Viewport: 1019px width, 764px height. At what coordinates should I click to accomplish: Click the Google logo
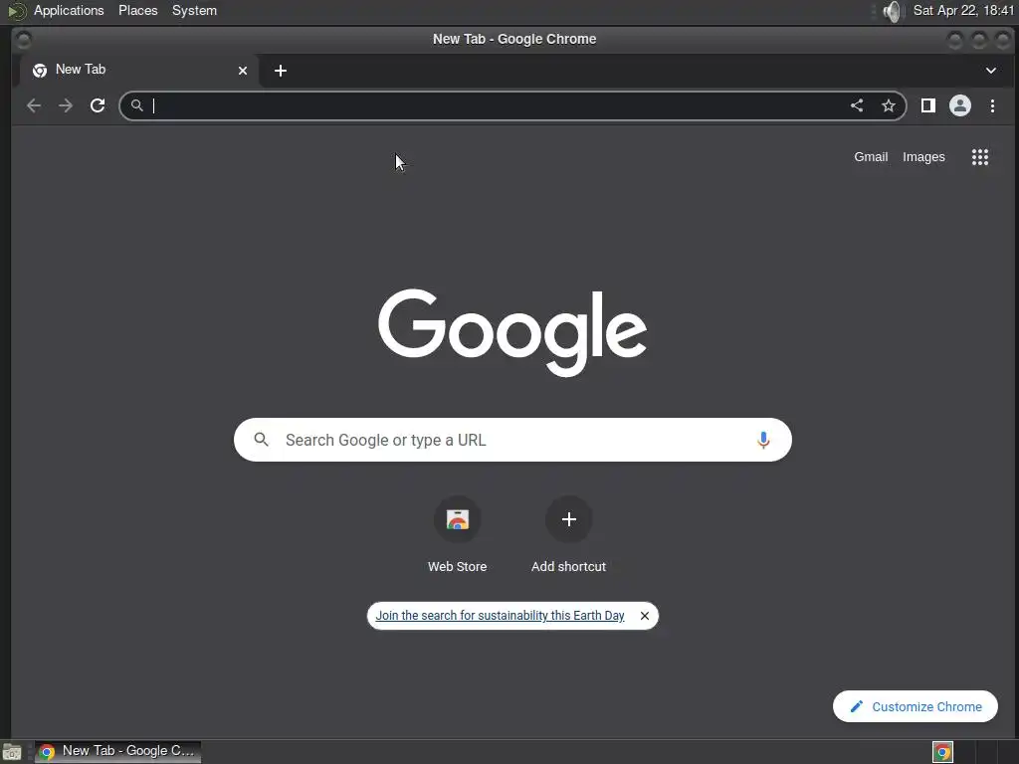[x=512, y=332]
